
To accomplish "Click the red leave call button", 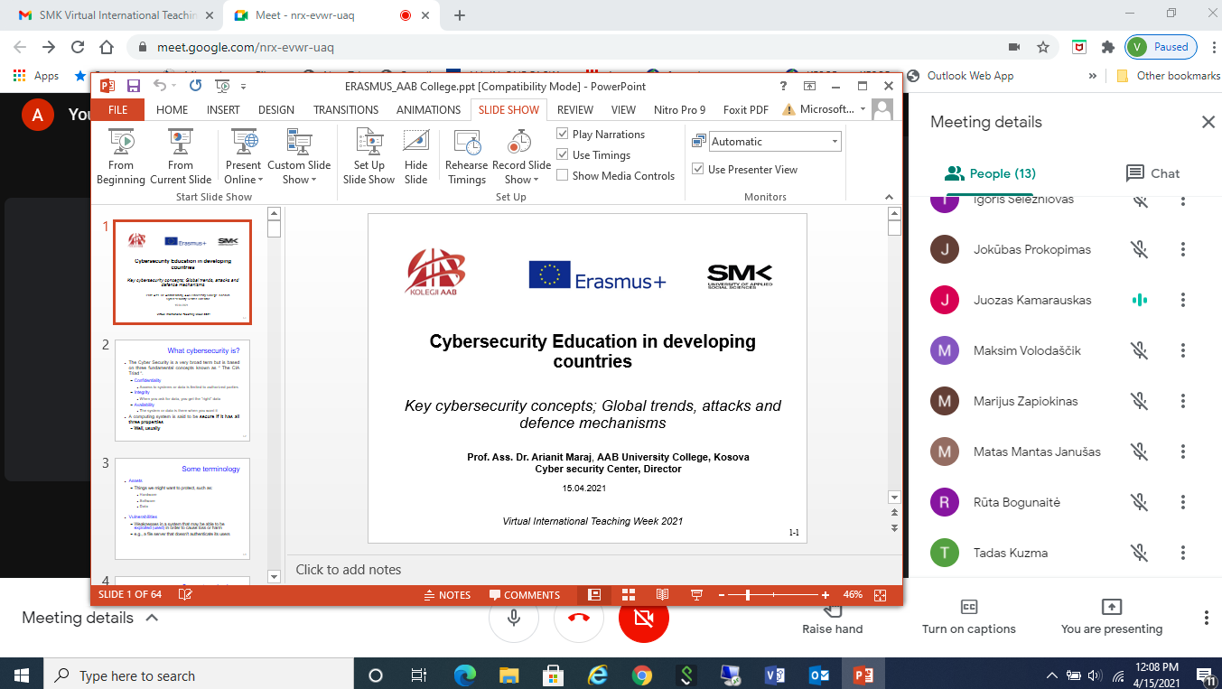I will click(578, 618).
